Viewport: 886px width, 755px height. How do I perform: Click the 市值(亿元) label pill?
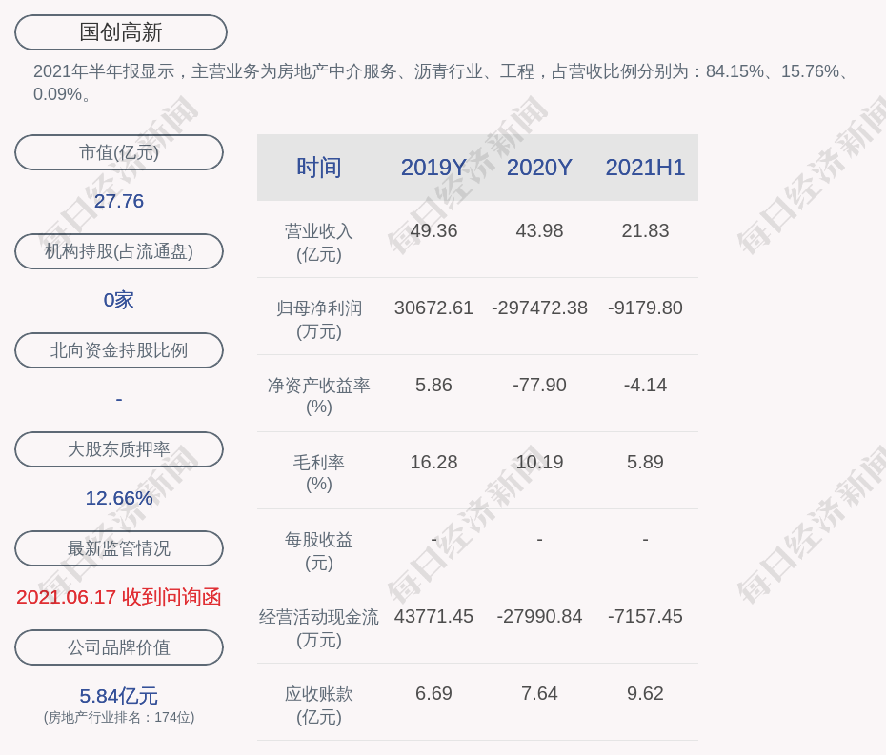click(119, 152)
